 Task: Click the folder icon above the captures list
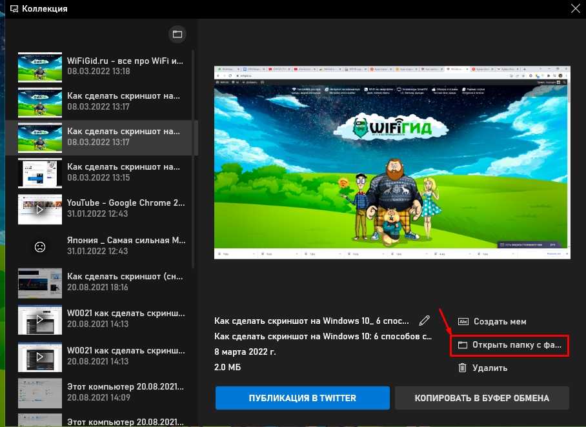[177, 34]
